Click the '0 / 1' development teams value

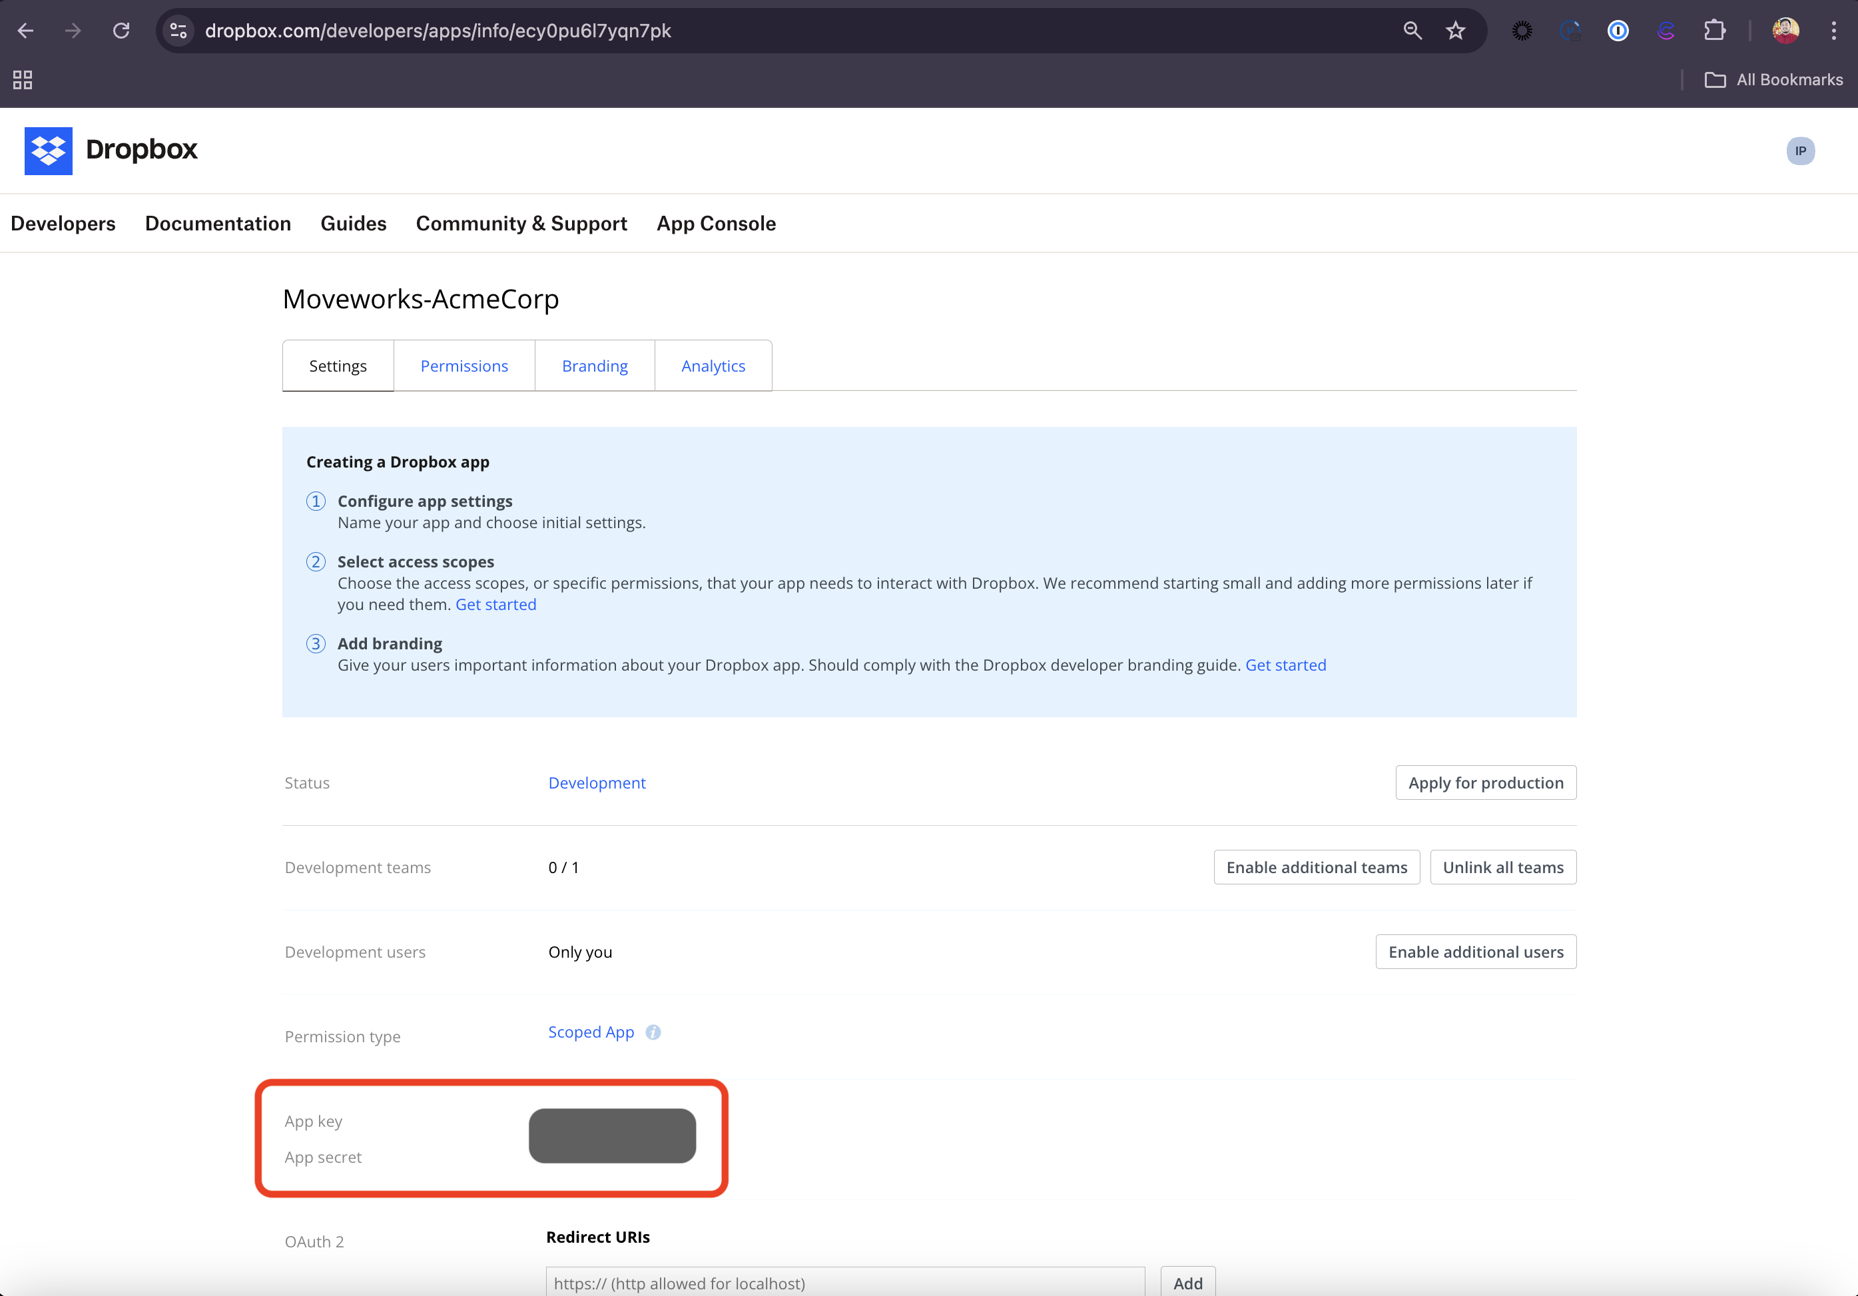(x=563, y=868)
